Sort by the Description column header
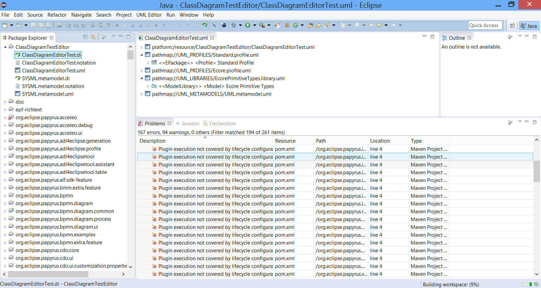 [x=205, y=141]
